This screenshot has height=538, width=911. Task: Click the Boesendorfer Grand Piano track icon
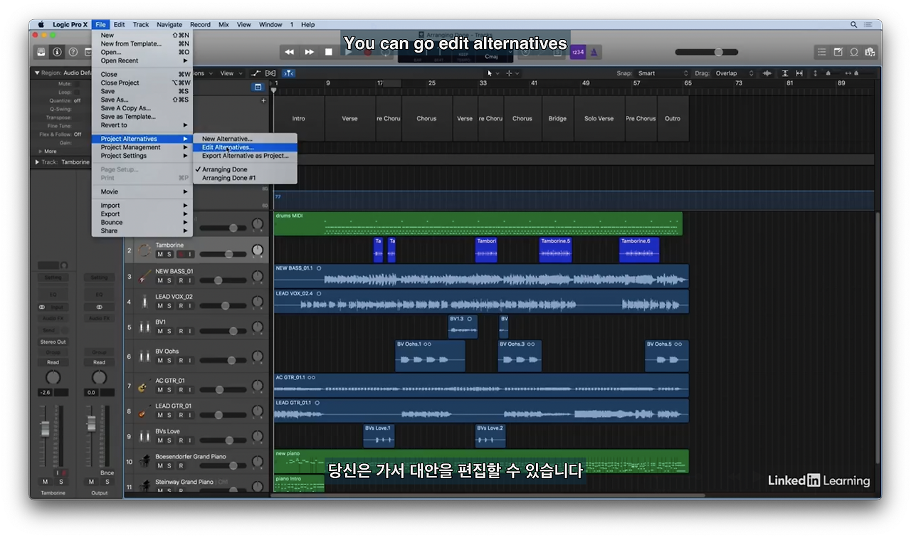(x=144, y=461)
